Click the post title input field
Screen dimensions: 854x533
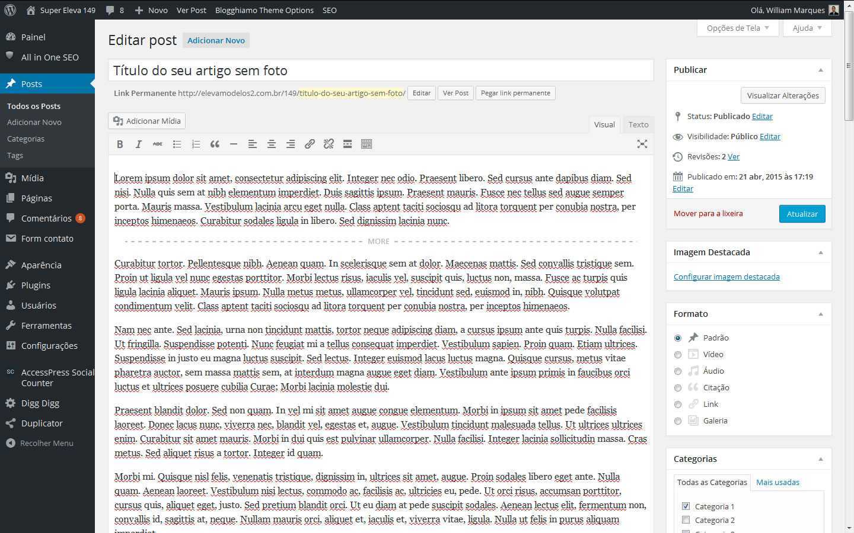point(381,70)
